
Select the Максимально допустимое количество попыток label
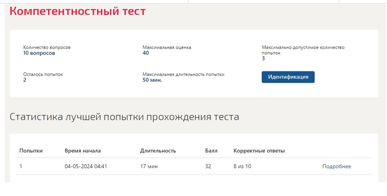pos(303,50)
